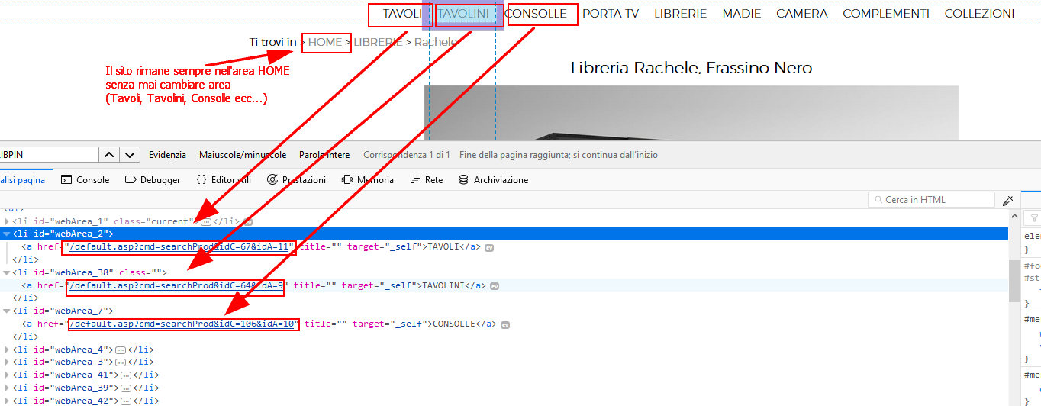Click the event badge on CONSOLLE anchor row
This screenshot has width=1041, height=406.
(504, 324)
